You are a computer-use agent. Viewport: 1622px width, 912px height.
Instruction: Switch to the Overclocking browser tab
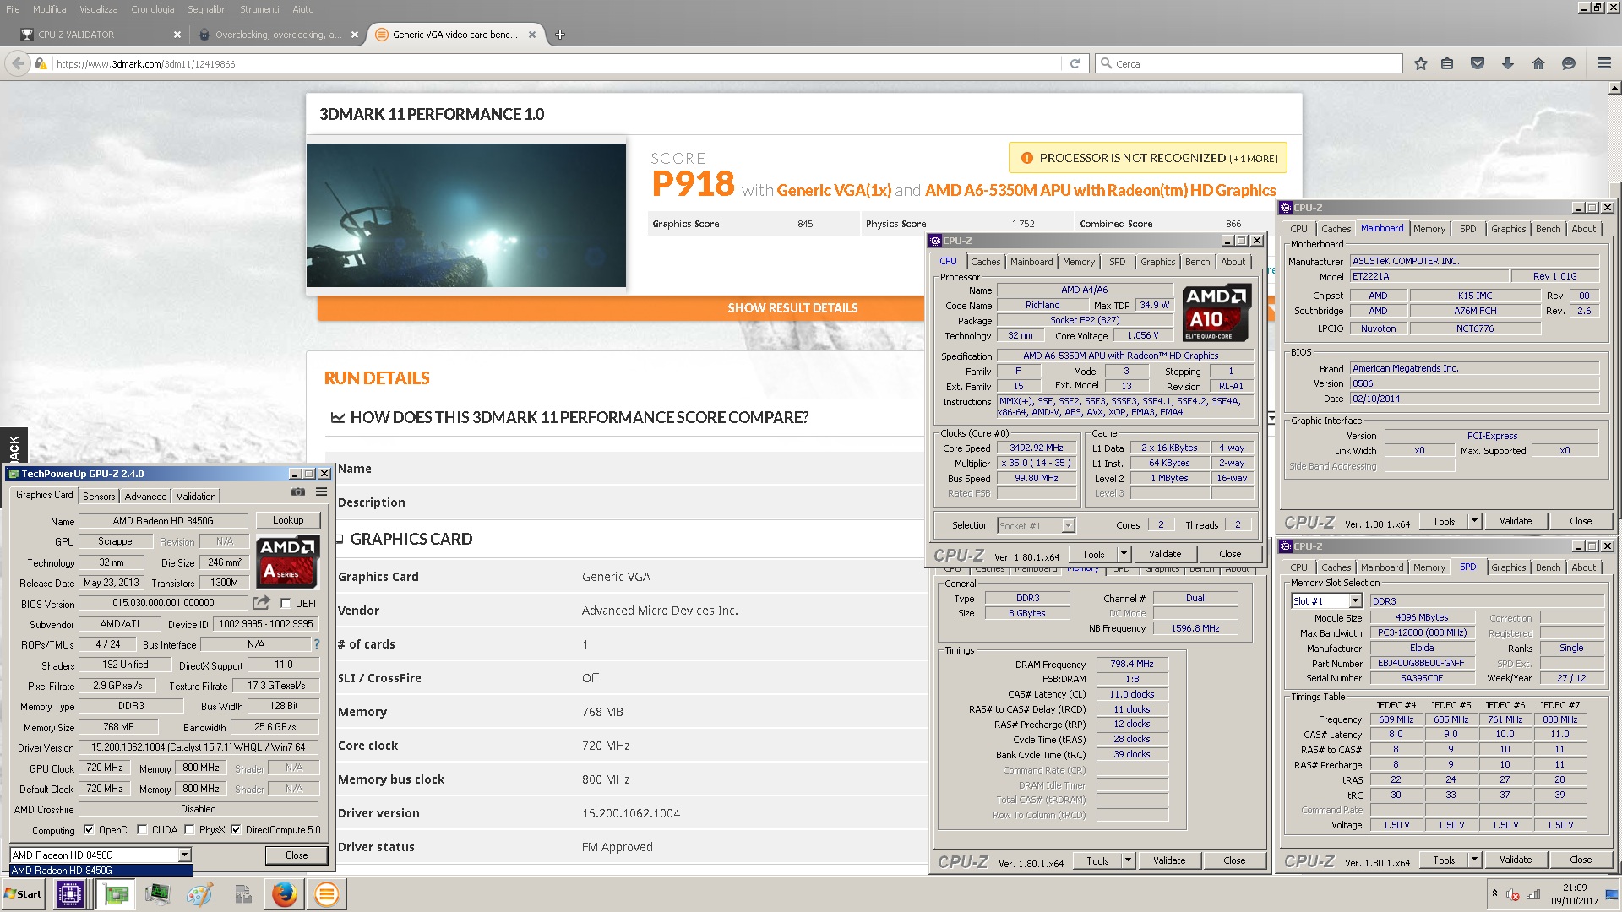278,35
